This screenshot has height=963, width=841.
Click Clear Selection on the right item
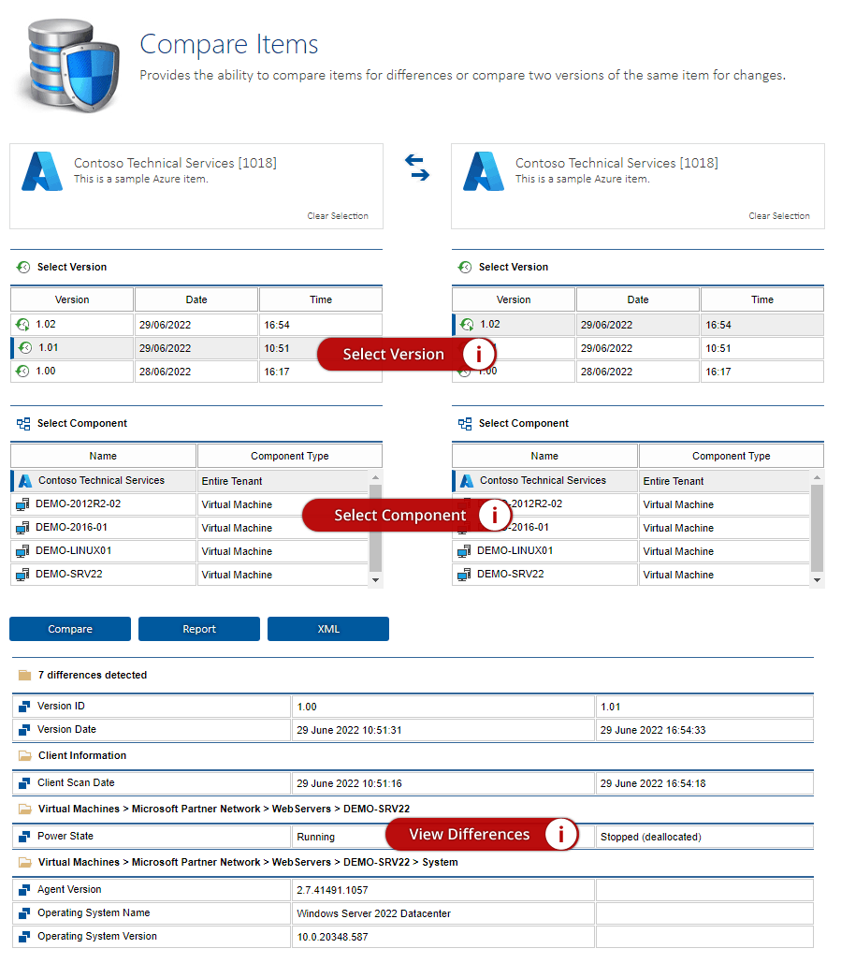coord(779,216)
